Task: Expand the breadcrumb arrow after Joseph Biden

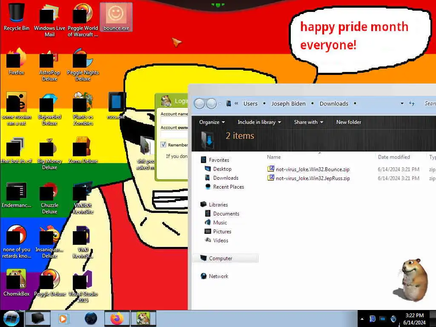Action: coord(313,104)
